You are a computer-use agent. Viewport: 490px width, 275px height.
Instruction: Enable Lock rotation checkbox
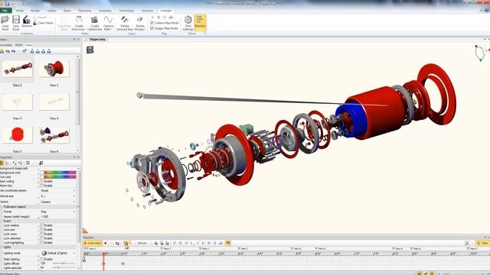[x=42, y=225]
